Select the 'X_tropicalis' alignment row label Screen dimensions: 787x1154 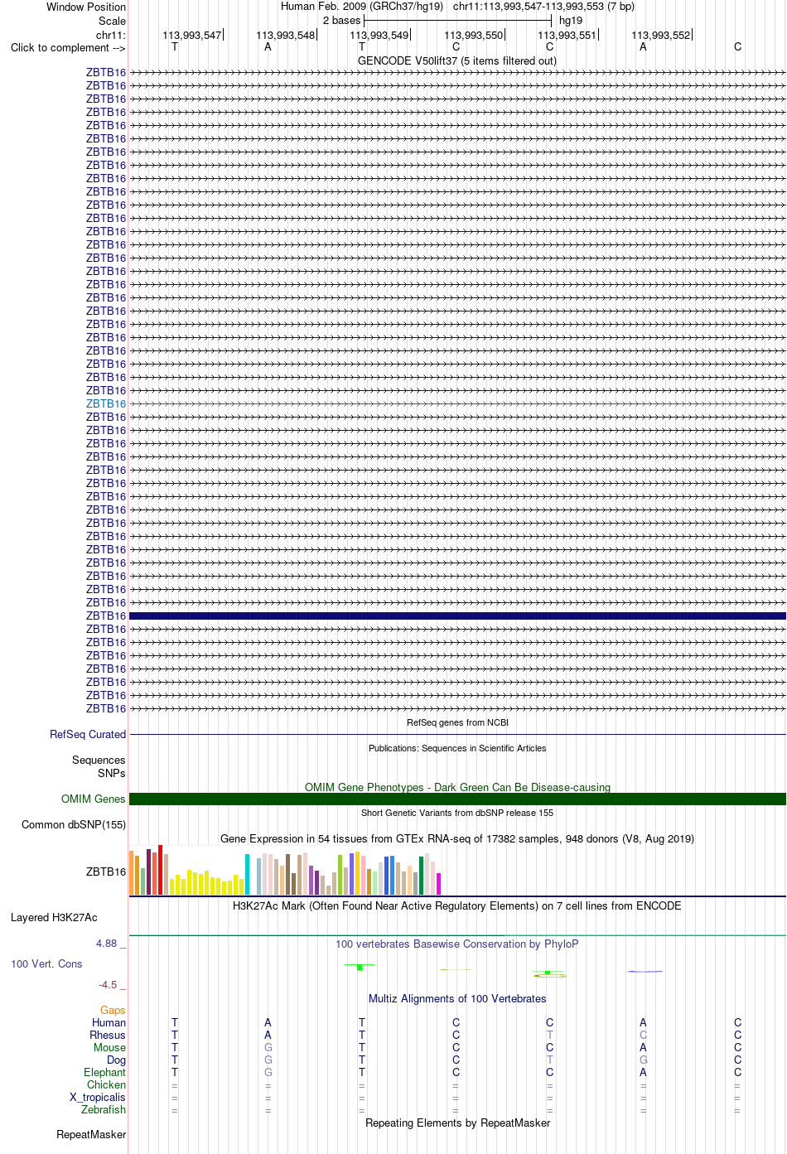pos(98,1097)
